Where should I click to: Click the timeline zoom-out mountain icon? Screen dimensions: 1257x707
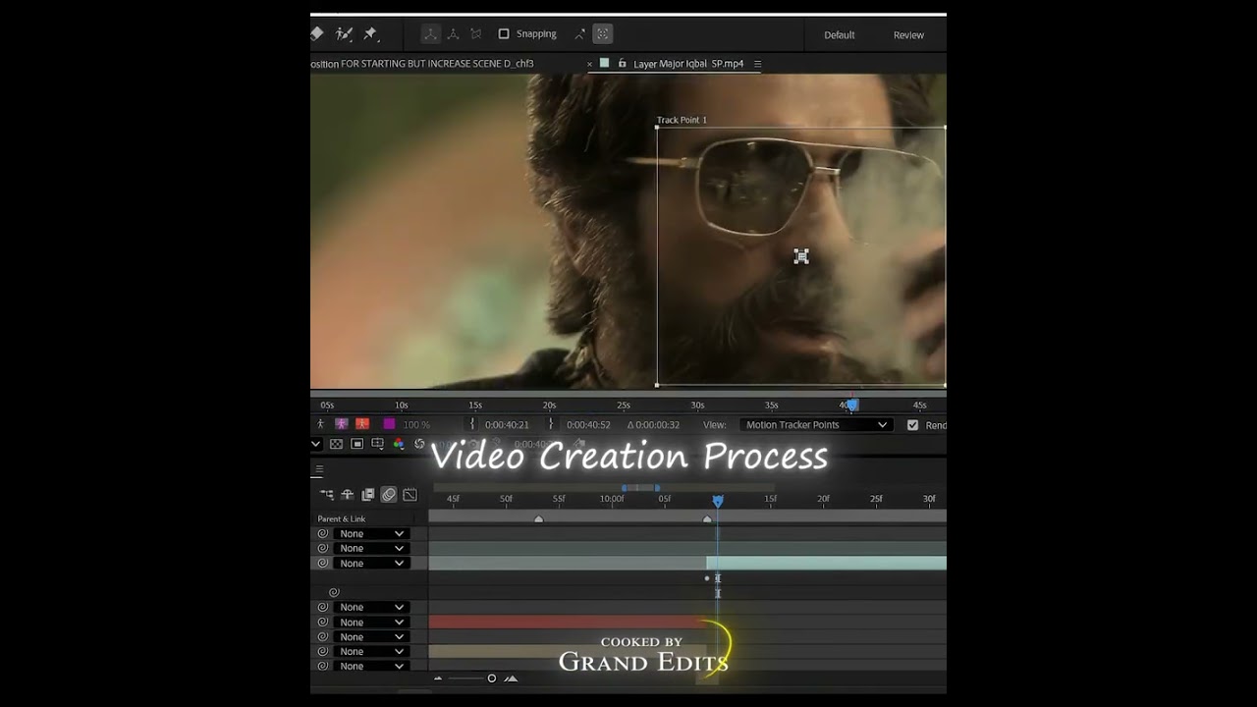438,679
